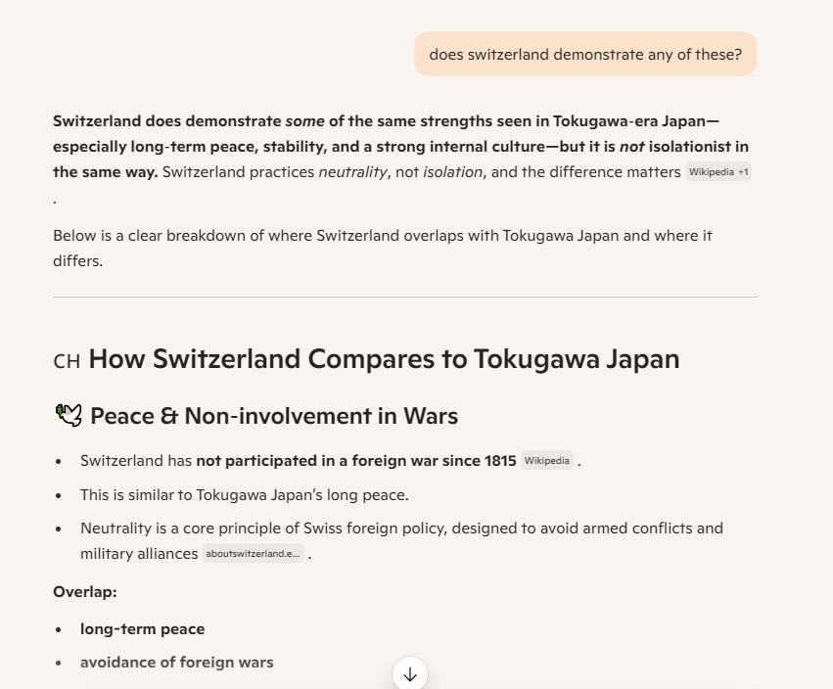Open the Wikipedia +1 citation chip

pos(718,172)
